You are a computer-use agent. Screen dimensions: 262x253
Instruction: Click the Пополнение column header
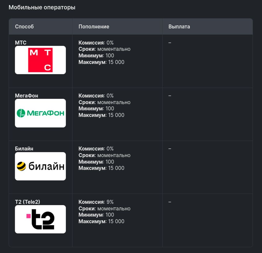94,27
